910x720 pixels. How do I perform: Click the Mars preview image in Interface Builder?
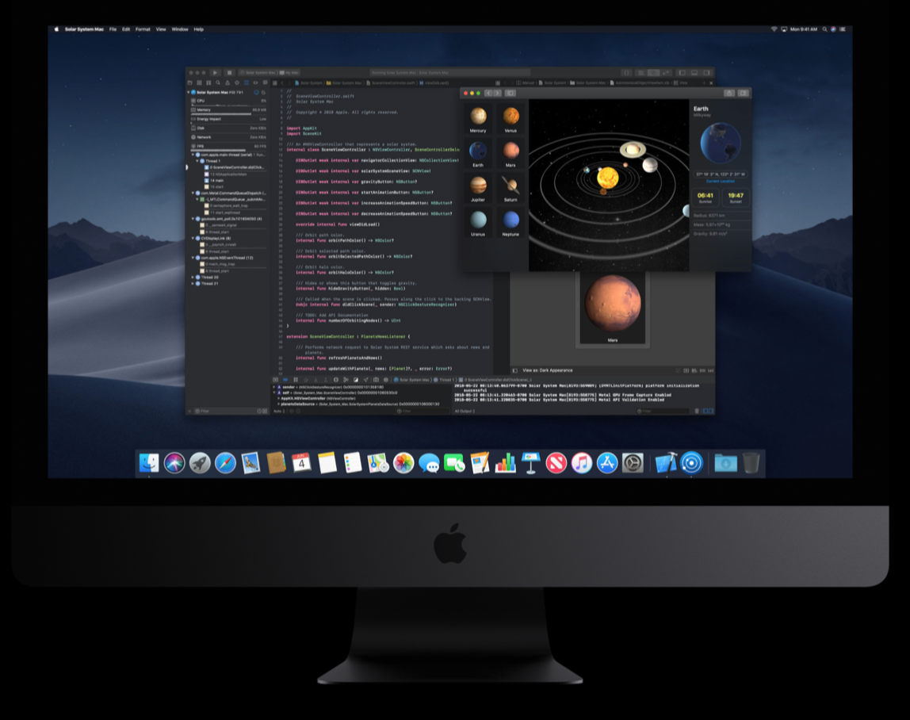613,304
